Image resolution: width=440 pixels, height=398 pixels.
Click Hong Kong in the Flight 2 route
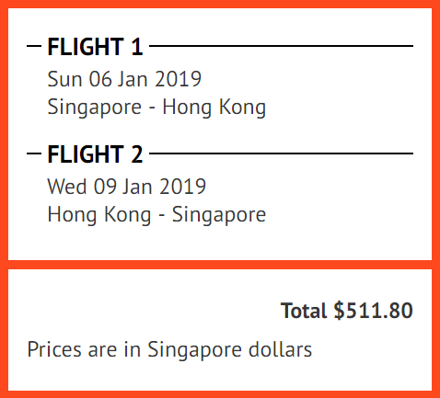[99, 215]
